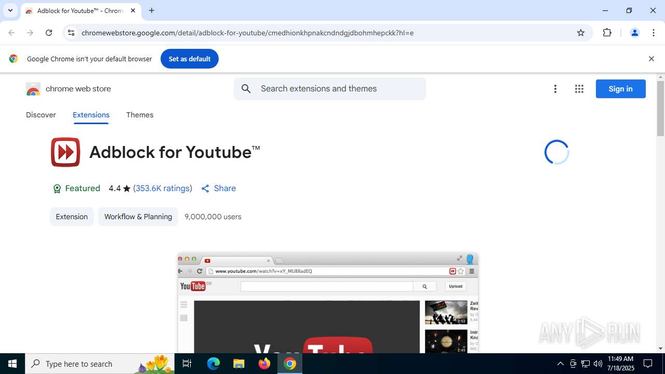Bookmark this page with the star
The image size is (665, 374).
click(x=581, y=33)
